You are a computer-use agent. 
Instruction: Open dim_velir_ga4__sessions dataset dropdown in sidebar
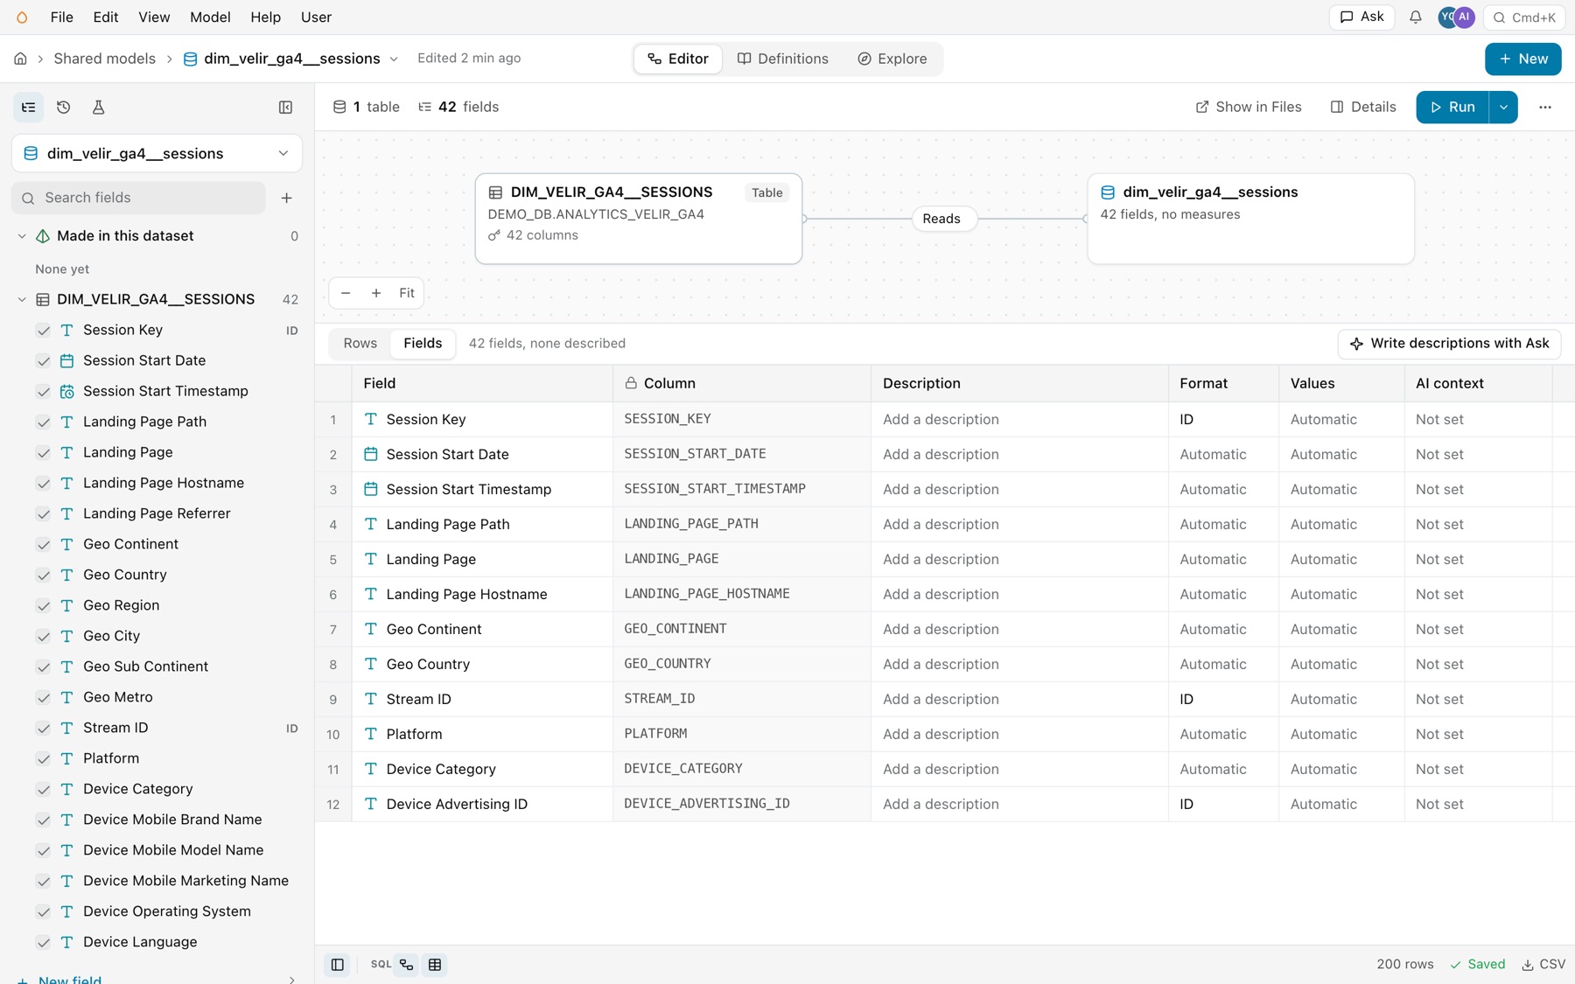(x=157, y=153)
